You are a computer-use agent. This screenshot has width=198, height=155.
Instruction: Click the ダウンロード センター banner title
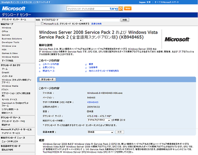[x=16, y=15]
